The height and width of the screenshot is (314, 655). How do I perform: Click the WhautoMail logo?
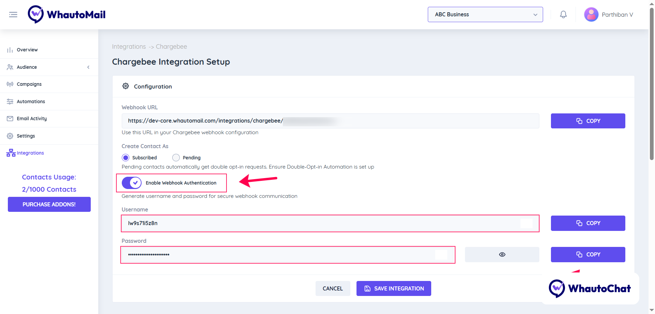pos(67,15)
